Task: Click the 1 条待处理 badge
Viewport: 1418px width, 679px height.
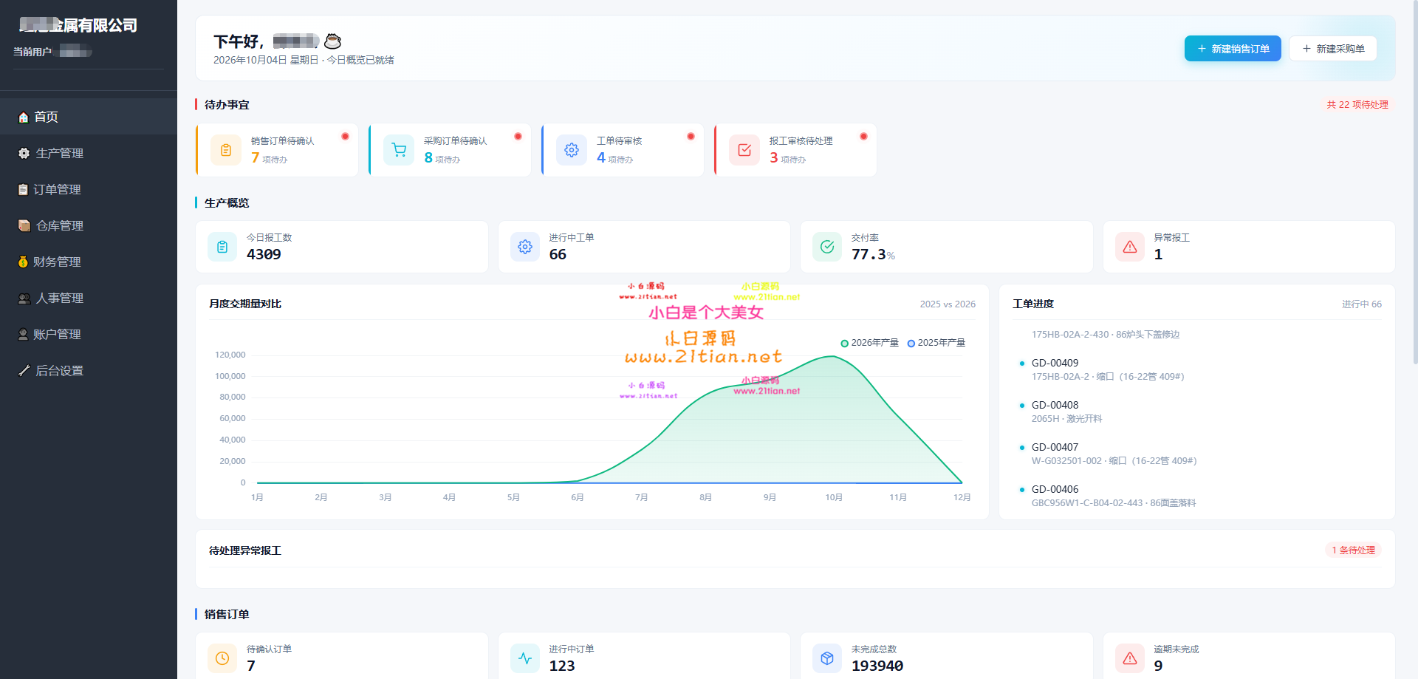Action: [1354, 550]
